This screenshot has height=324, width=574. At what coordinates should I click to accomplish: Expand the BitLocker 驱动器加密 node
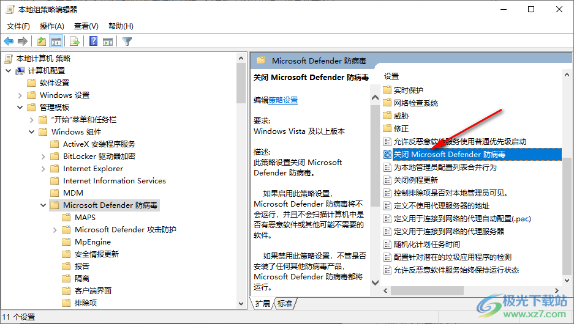click(x=43, y=156)
